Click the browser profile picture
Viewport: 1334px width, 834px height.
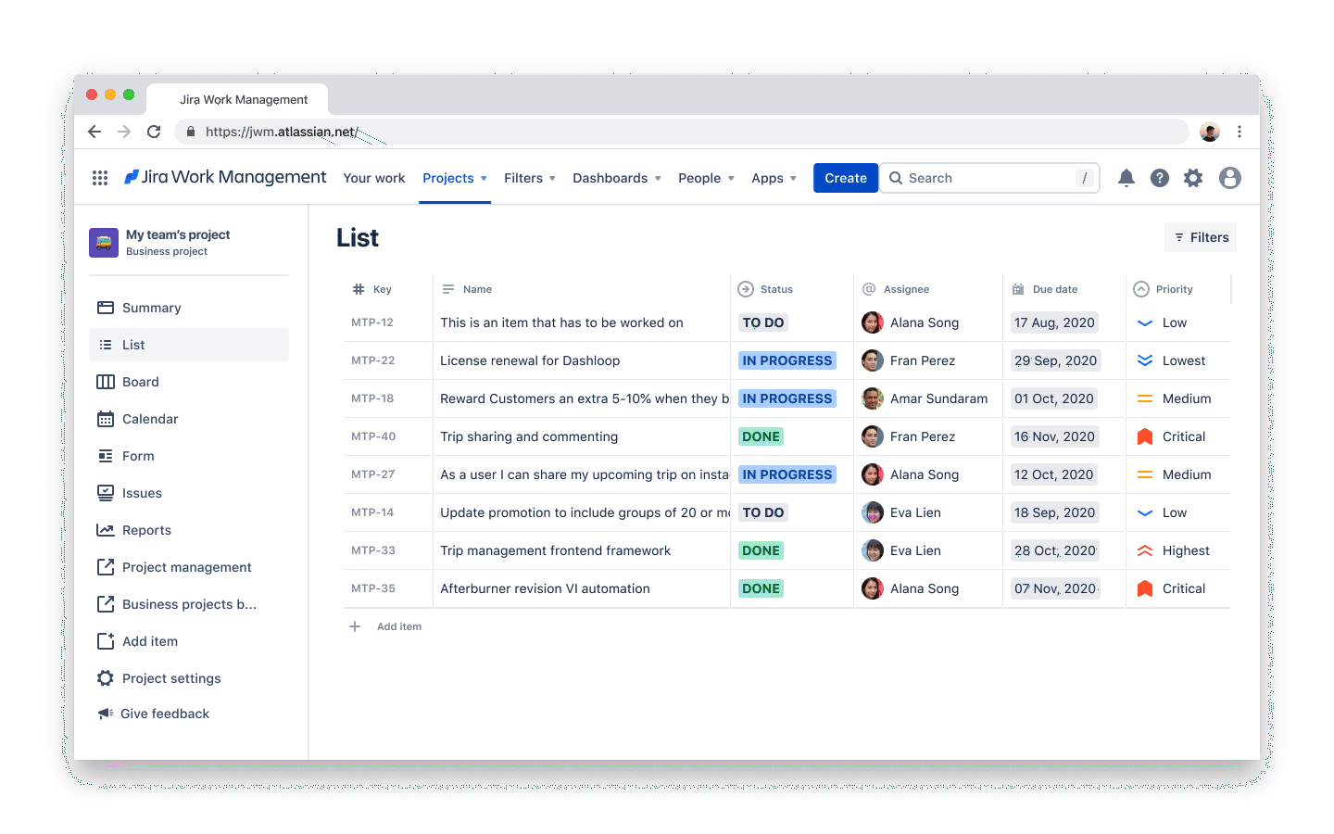(1210, 132)
